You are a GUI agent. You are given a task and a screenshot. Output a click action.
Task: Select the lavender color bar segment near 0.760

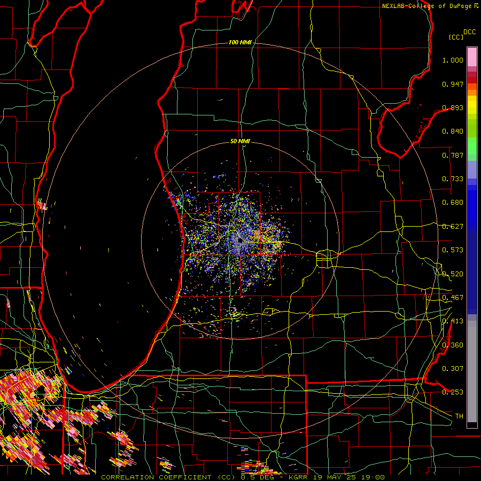(472, 169)
